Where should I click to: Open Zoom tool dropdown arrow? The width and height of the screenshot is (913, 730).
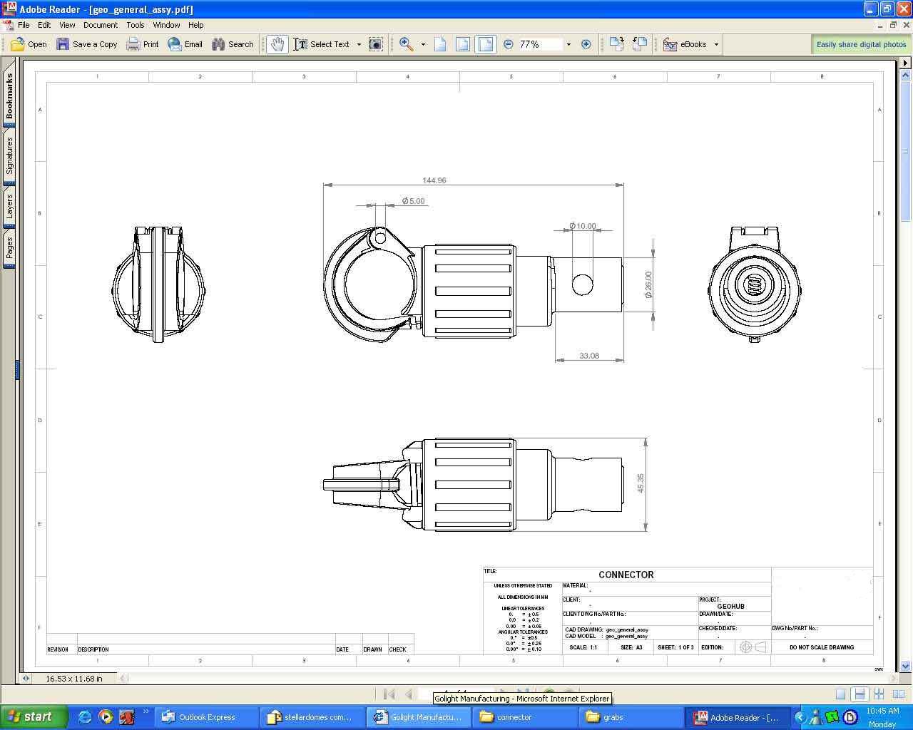(423, 44)
